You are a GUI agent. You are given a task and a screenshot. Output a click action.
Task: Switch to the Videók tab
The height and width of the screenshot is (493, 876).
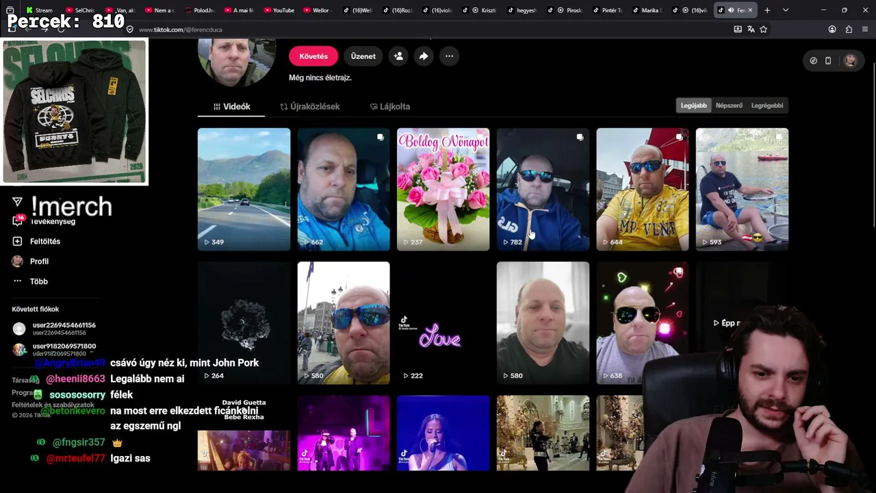231,106
